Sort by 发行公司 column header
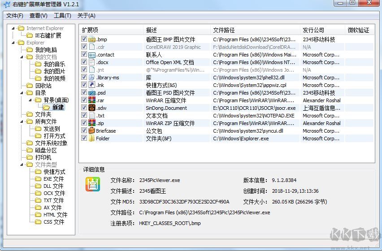Viewport: 382px width, 251px height. point(323,30)
